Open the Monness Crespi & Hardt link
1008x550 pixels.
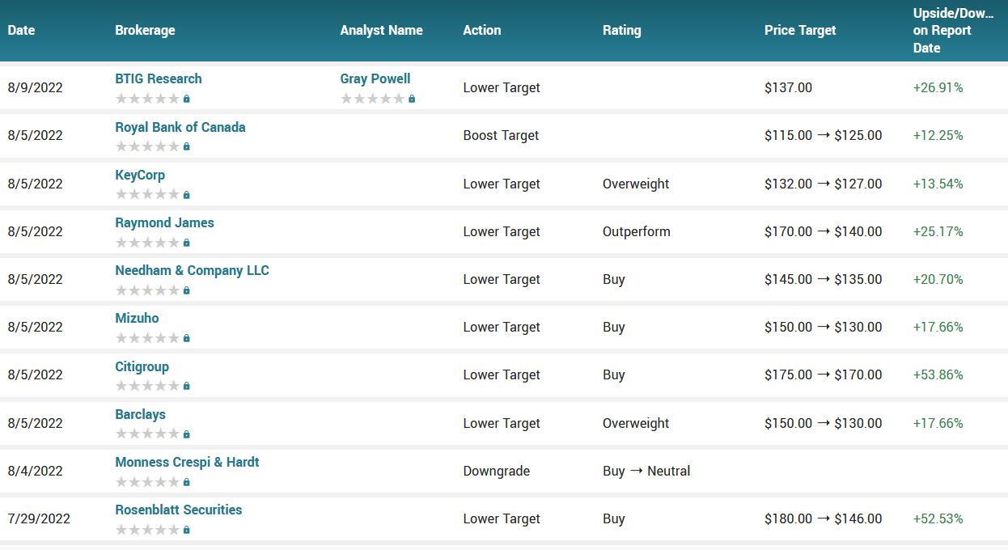[x=187, y=462]
